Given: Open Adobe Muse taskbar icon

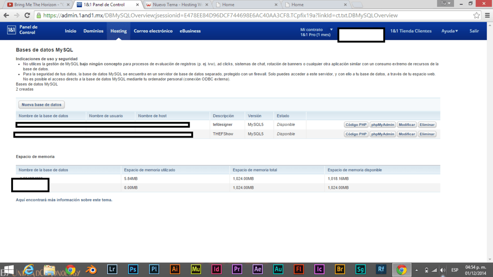Looking at the screenshot, I should (x=195, y=269).
